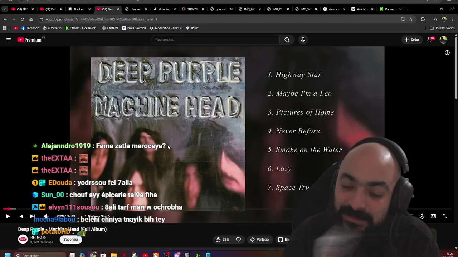The image size is (458, 257).
Task: Bookmark this page with the star icon
Action: [411, 19]
